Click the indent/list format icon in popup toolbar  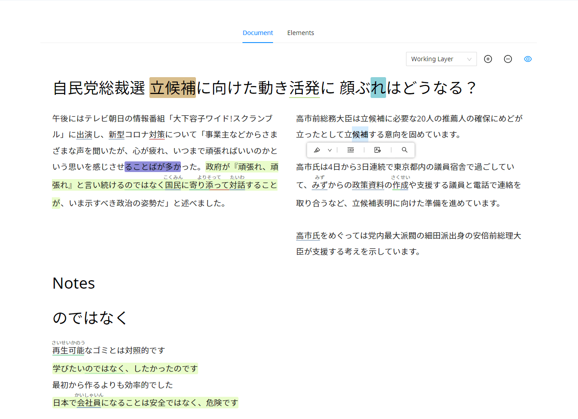coord(351,150)
